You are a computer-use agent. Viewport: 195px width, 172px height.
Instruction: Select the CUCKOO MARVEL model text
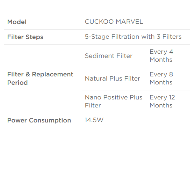click(114, 22)
